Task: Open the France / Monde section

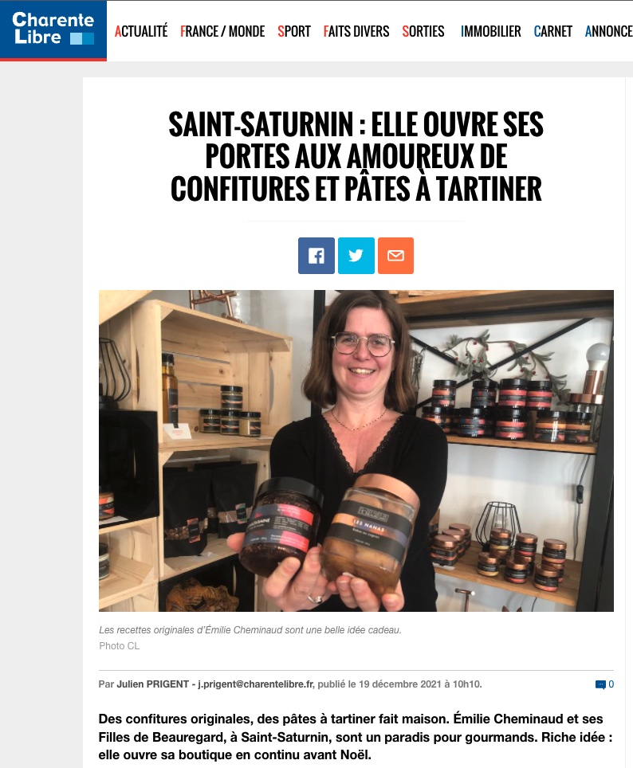Action: (x=222, y=31)
